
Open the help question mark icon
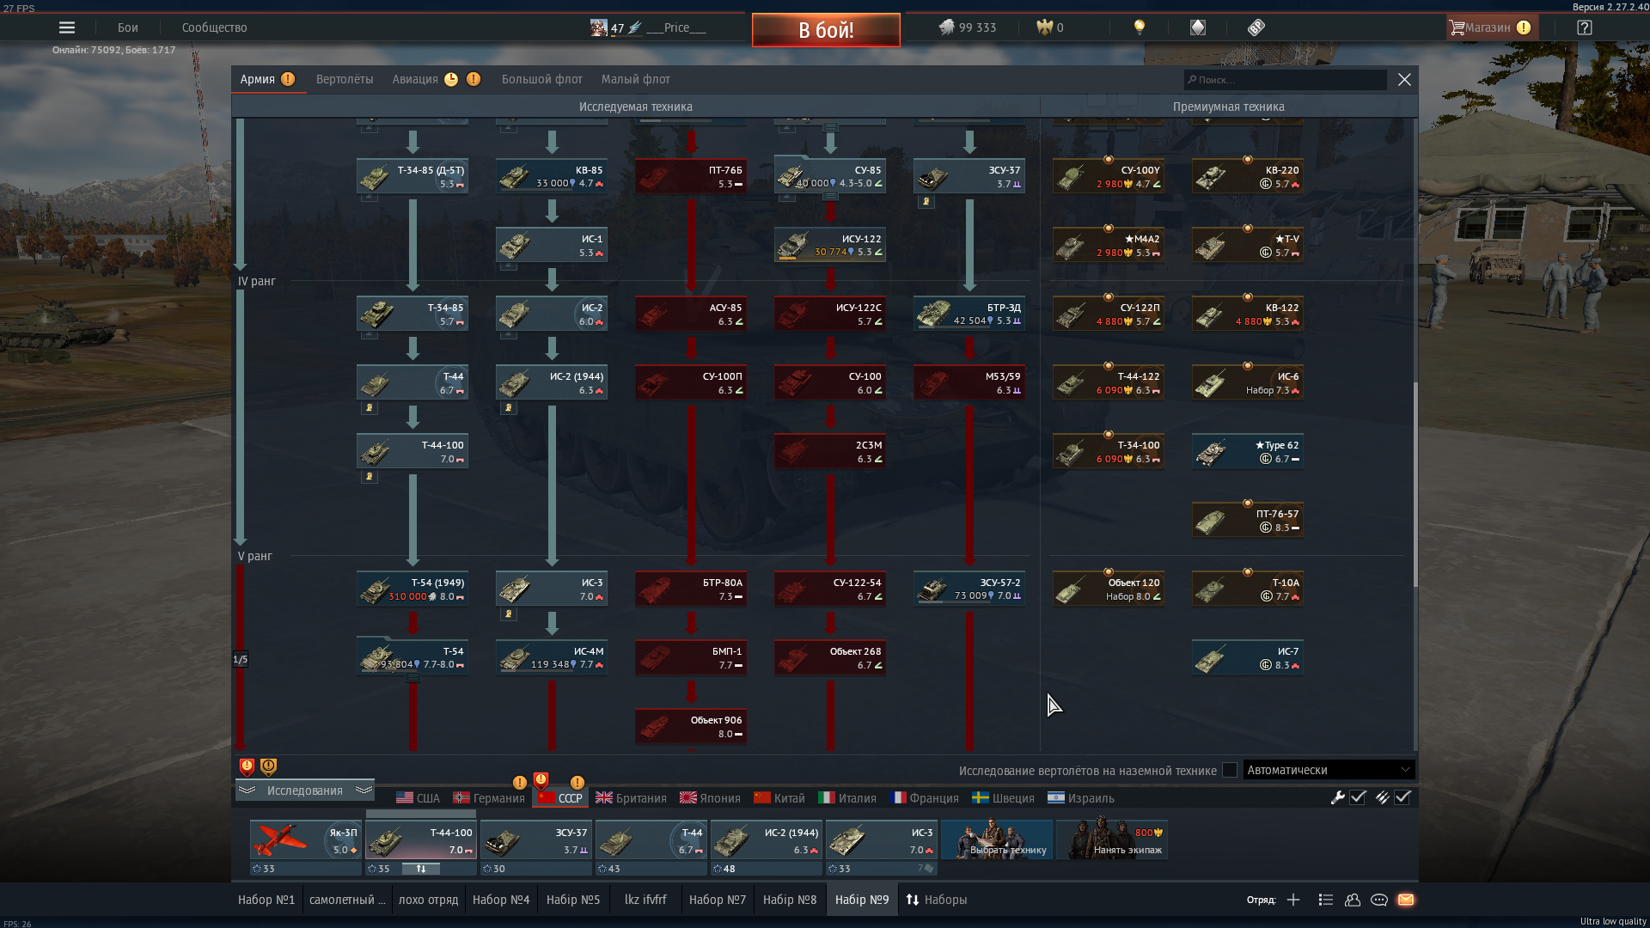pos(1585,27)
